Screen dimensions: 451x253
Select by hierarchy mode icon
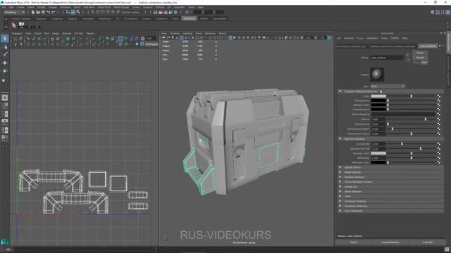(68, 13)
